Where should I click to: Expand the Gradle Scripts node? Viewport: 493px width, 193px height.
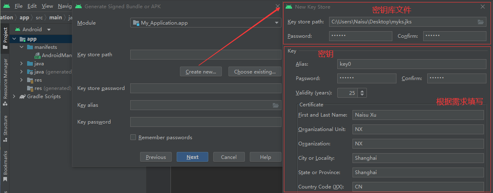pyautogui.click(x=14, y=96)
